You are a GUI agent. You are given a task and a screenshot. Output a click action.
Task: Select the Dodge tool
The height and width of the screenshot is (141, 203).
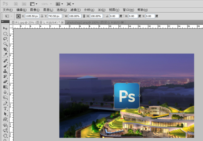[x=5, y=97]
